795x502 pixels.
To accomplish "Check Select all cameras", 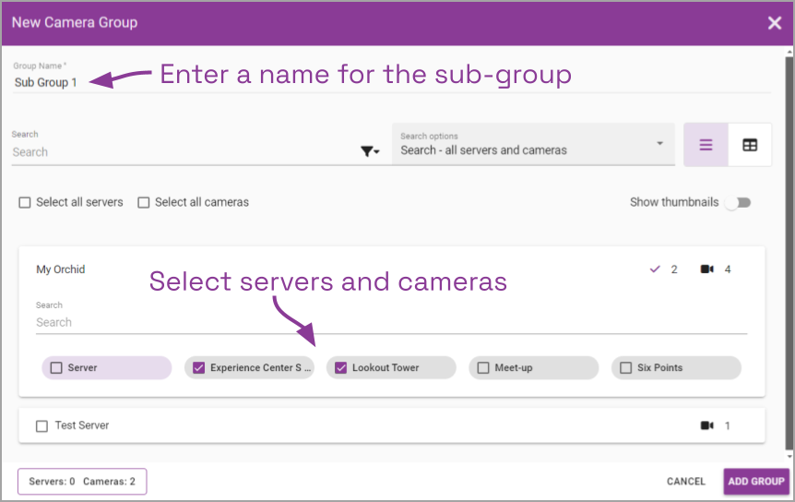I will tap(144, 202).
